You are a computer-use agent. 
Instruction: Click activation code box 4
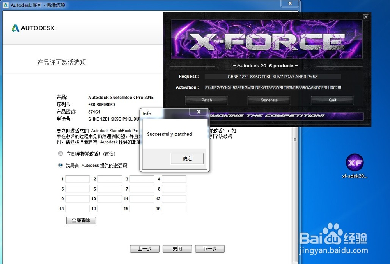pos(174,179)
